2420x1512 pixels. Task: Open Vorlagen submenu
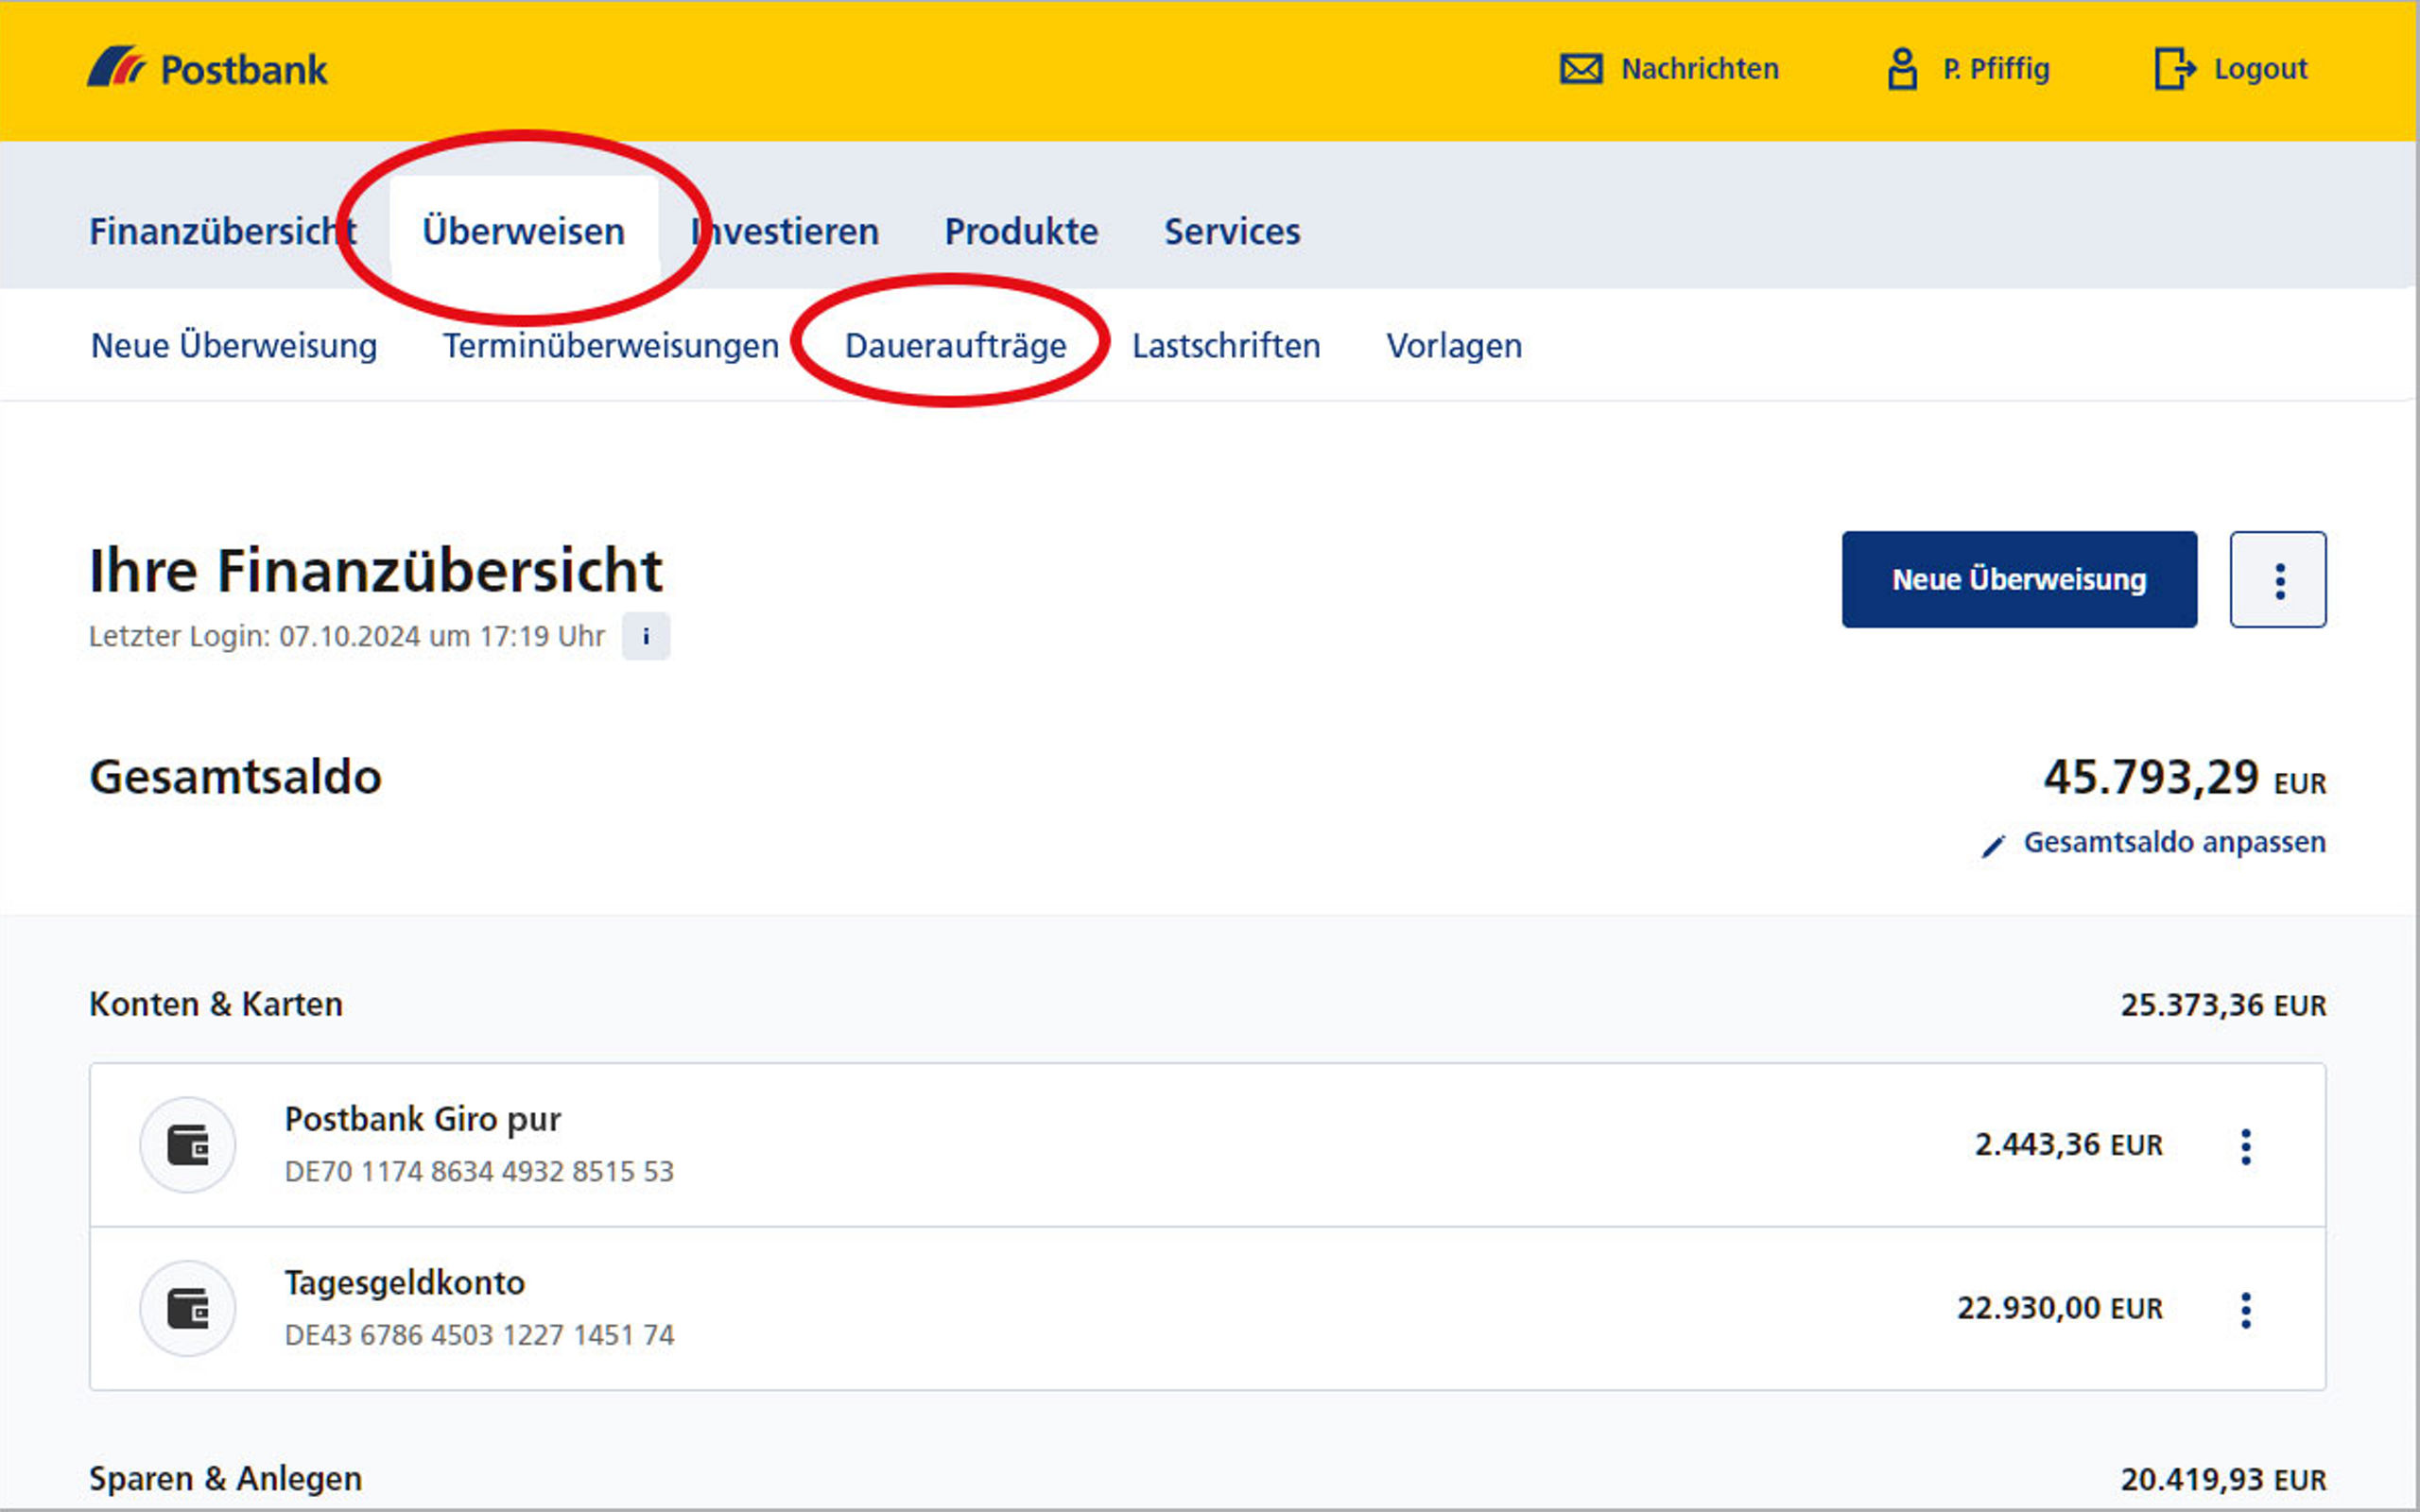pyautogui.click(x=1454, y=345)
